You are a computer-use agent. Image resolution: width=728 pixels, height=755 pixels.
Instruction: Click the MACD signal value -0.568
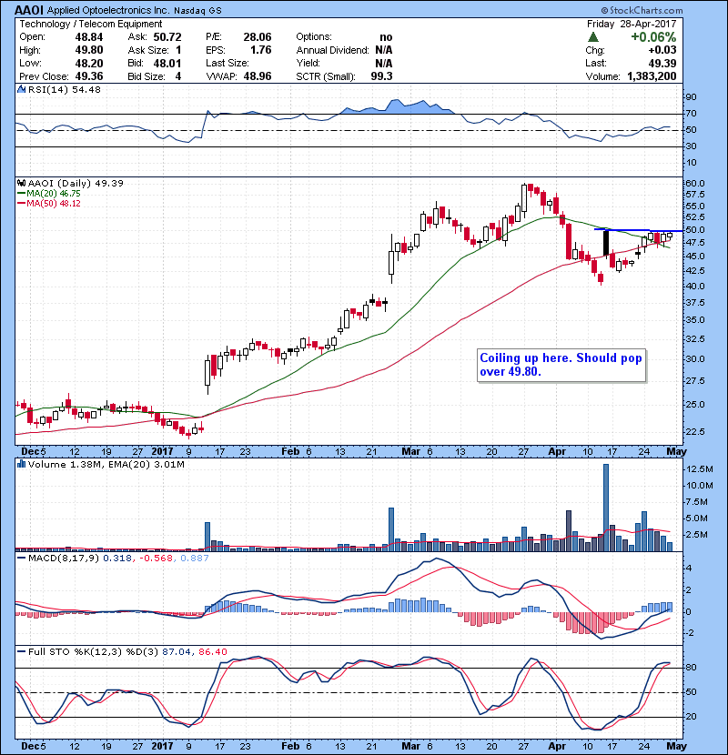(x=157, y=559)
